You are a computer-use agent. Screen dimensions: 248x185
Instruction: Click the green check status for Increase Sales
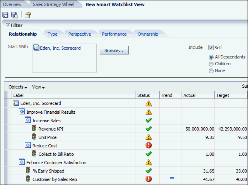pyautogui.click(x=148, y=120)
